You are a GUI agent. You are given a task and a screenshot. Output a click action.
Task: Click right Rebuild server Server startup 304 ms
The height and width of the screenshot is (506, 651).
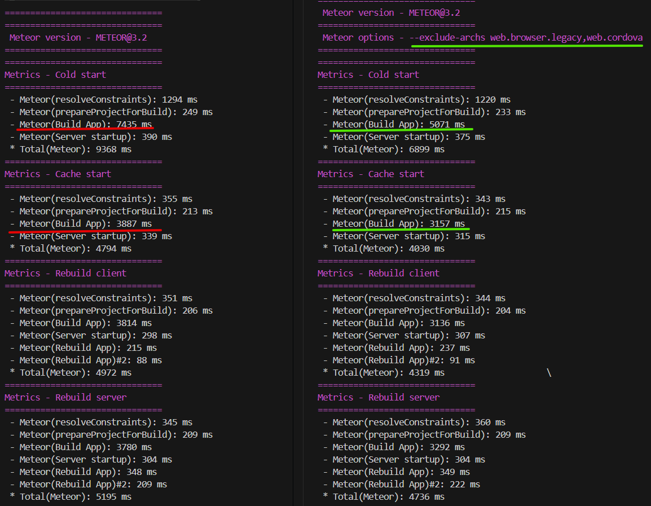404,460
